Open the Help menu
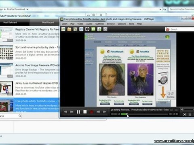Screen dimensions: 194x145 [139, 24]
